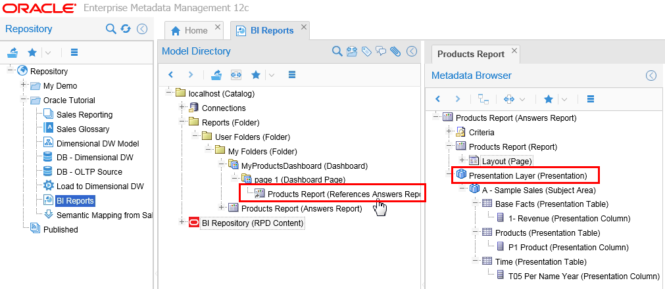
Task: Select Sales Reporting in repository tree
Action: pyautogui.click(x=84, y=114)
